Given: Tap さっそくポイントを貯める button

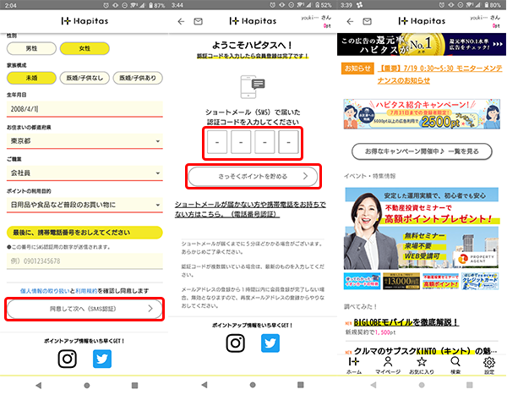Looking at the screenshot, I should pos(253,177).
